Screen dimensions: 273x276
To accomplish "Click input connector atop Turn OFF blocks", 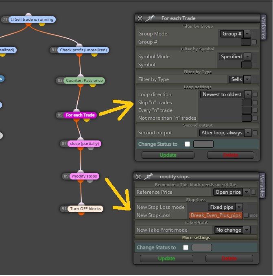I will (x=81, y=204).
